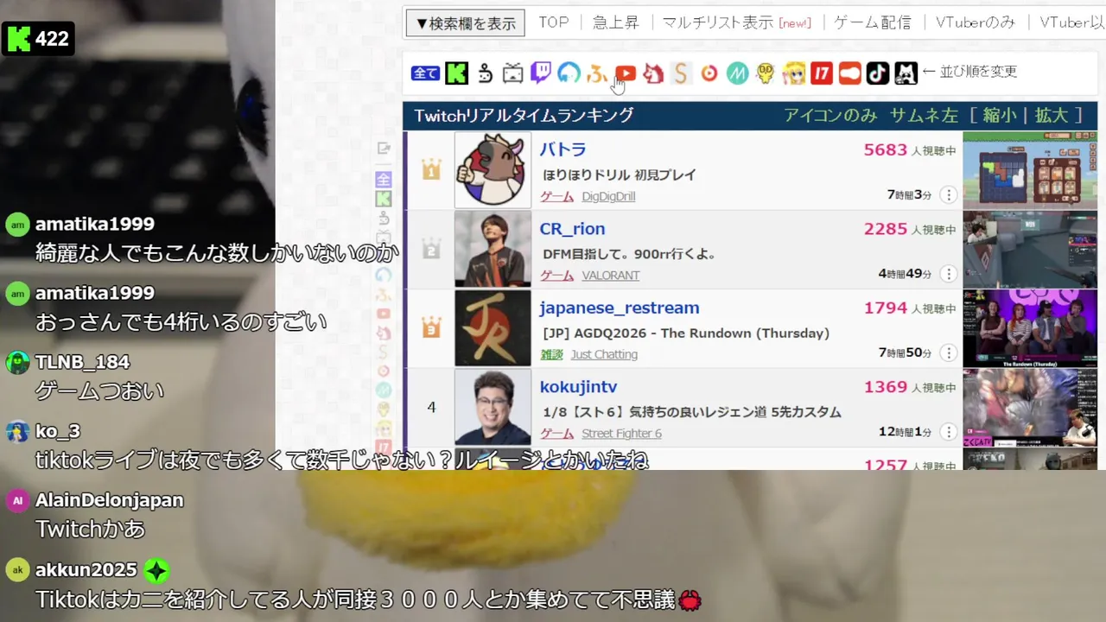1106x622 pixels.
Task: Click faded 全 icon in left sidebar
Action: point(384,180)
